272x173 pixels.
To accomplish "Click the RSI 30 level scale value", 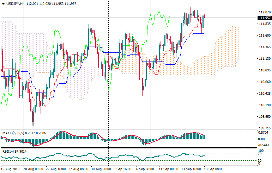I will [x=259, y=161].
